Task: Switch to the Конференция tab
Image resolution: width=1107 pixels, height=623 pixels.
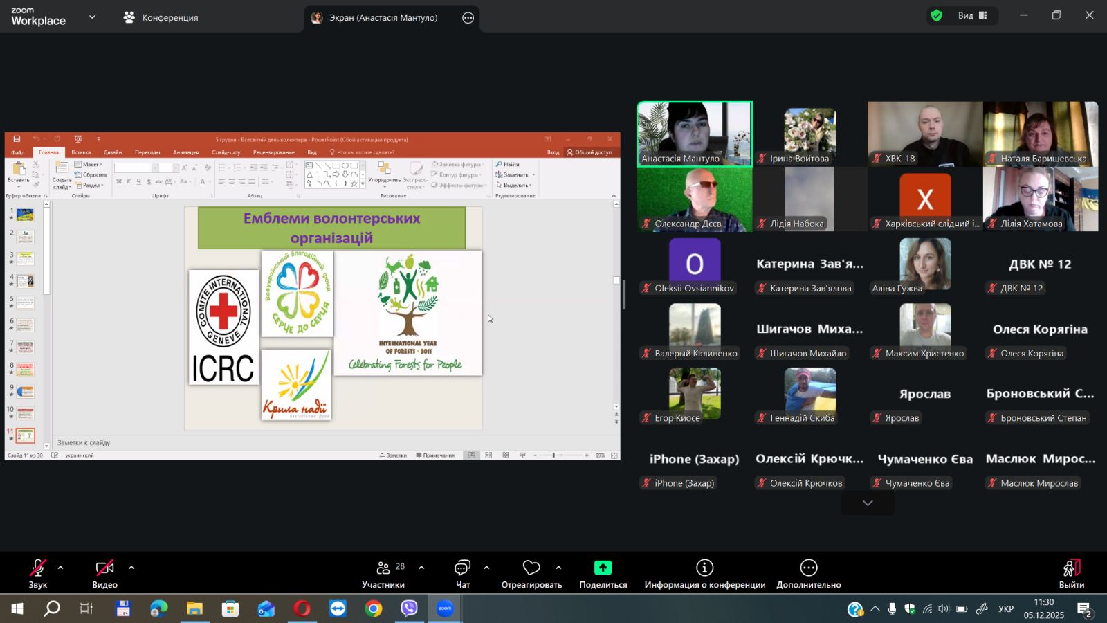Action: pyautogui.click(x=161, y=17)
